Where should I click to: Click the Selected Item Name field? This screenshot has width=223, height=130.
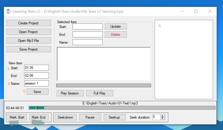88,42
